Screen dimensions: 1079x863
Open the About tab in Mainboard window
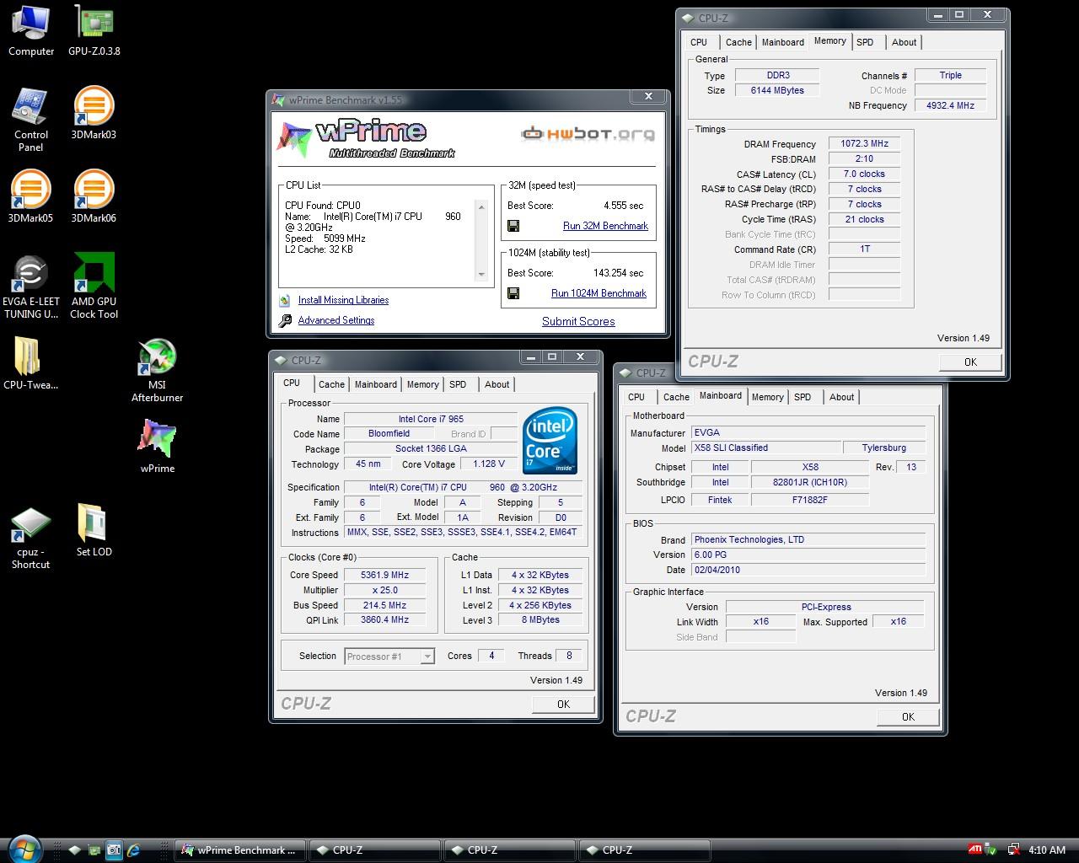[x=841, y=397]
